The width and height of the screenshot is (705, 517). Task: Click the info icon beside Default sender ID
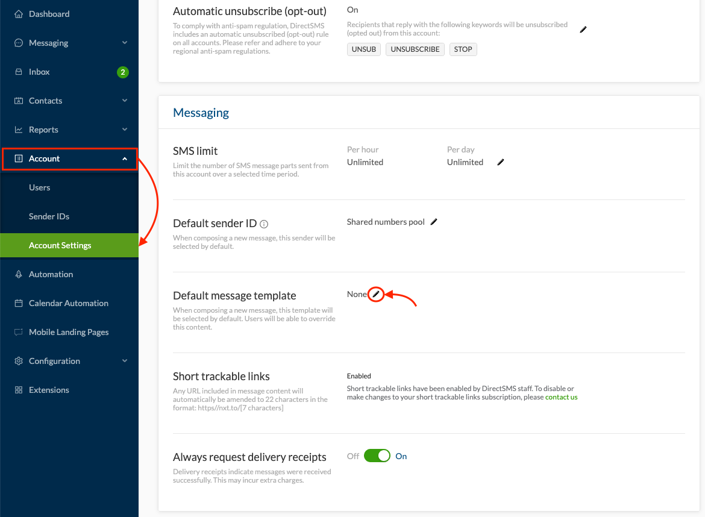pos(264,223)
